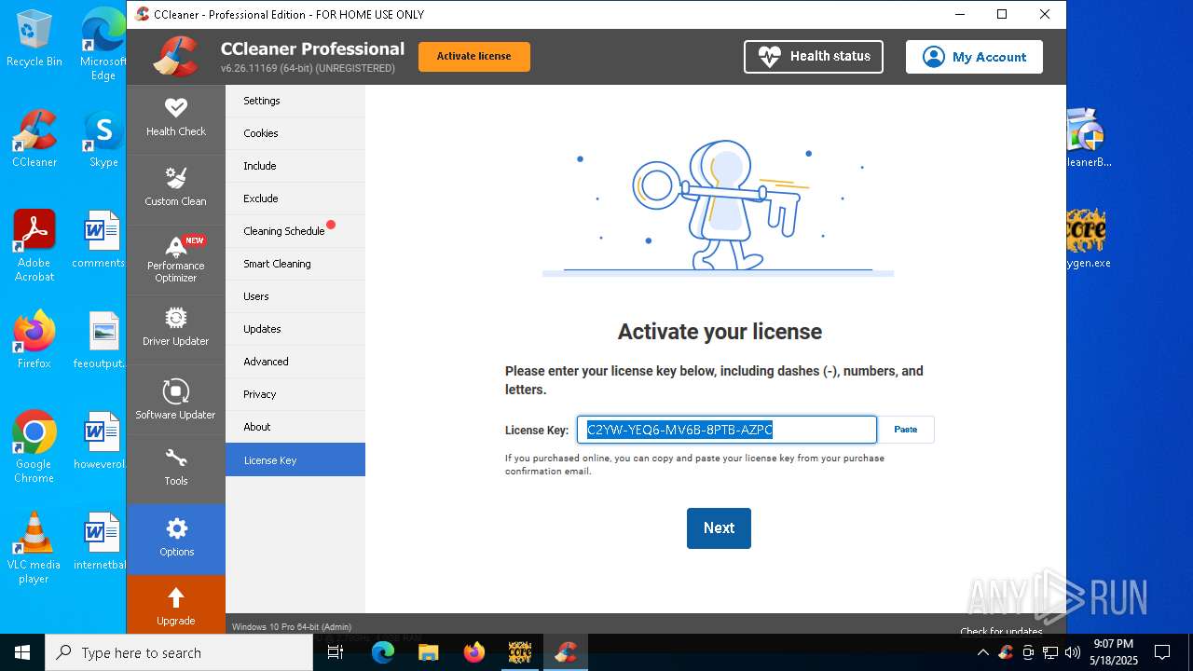Open the Windows Start menu
Viewport: 1193px width, 671px height.
point(22,652)
